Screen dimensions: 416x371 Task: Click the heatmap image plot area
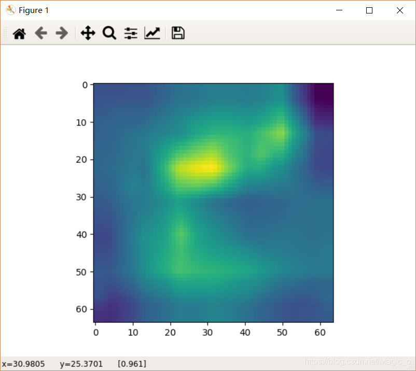click(x=214, y=203)
